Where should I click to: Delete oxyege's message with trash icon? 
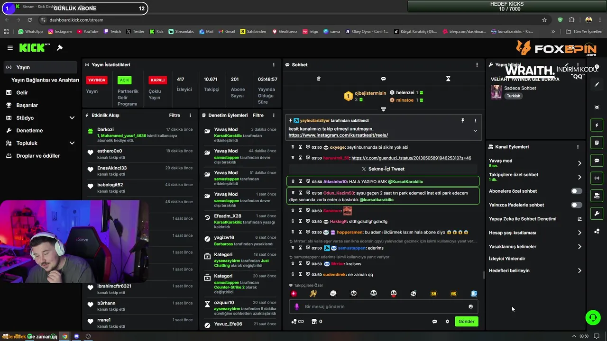coord(293,147)
